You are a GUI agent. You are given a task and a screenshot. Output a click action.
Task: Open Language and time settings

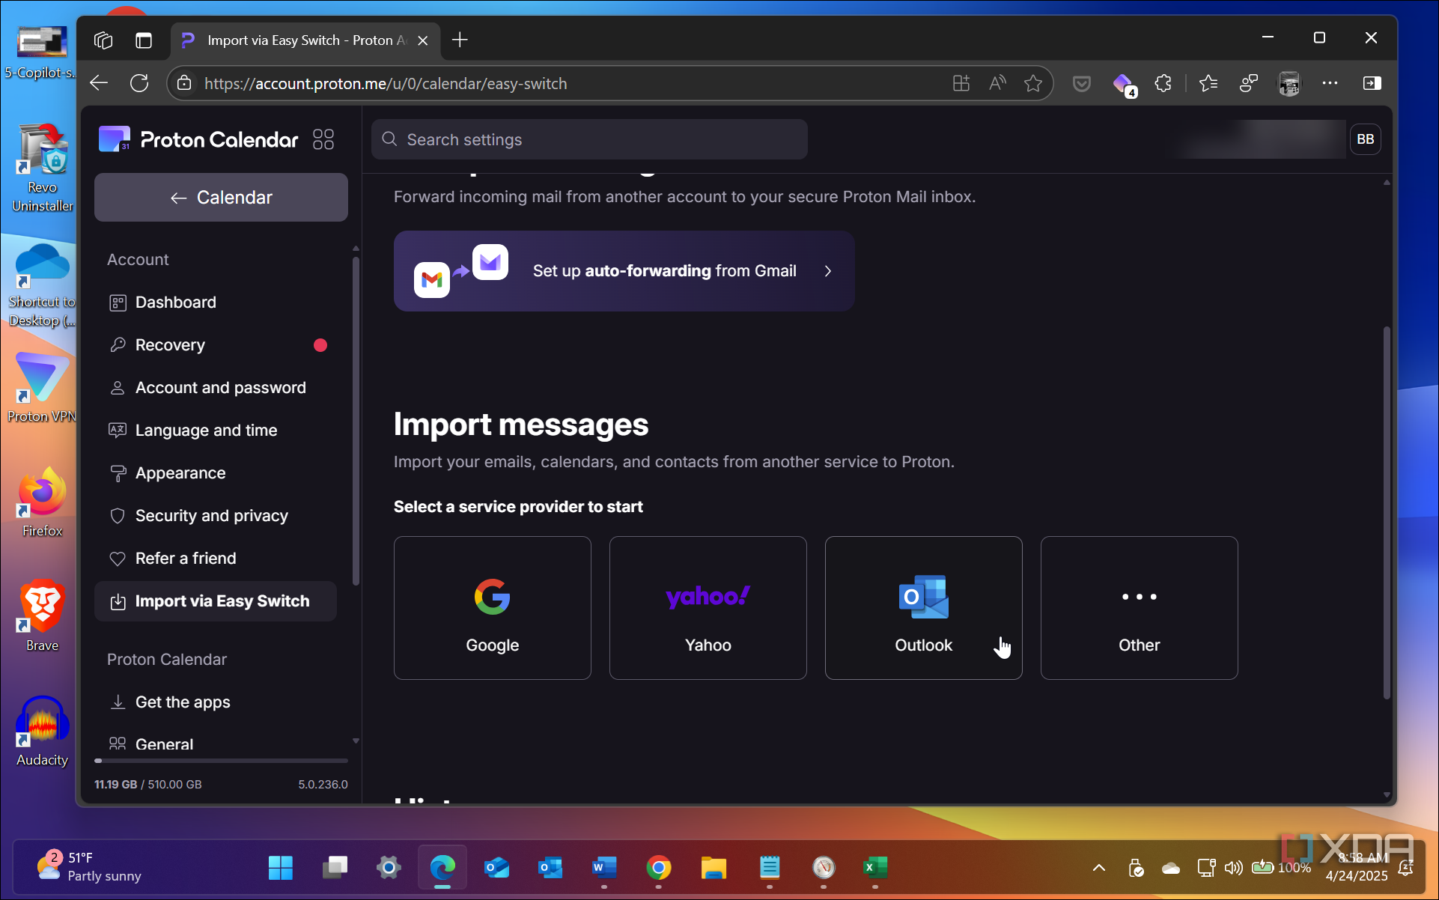coord(216,431)
